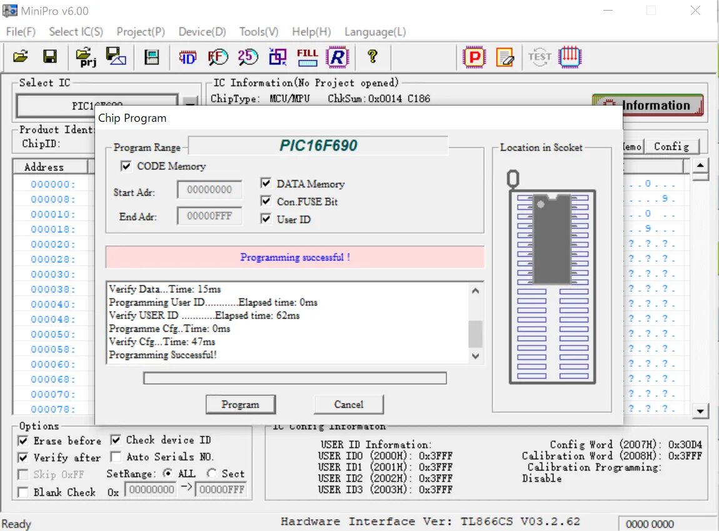Select the ALL SetRange radio button
The image size is (719, 531).
pos(168,473)
